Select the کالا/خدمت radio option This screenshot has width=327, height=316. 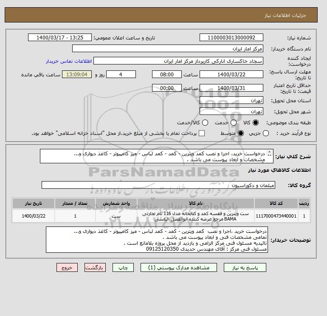205,123
